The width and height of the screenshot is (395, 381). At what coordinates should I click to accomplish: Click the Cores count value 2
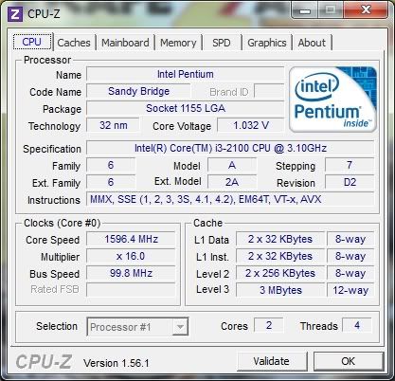coord(269,325)
